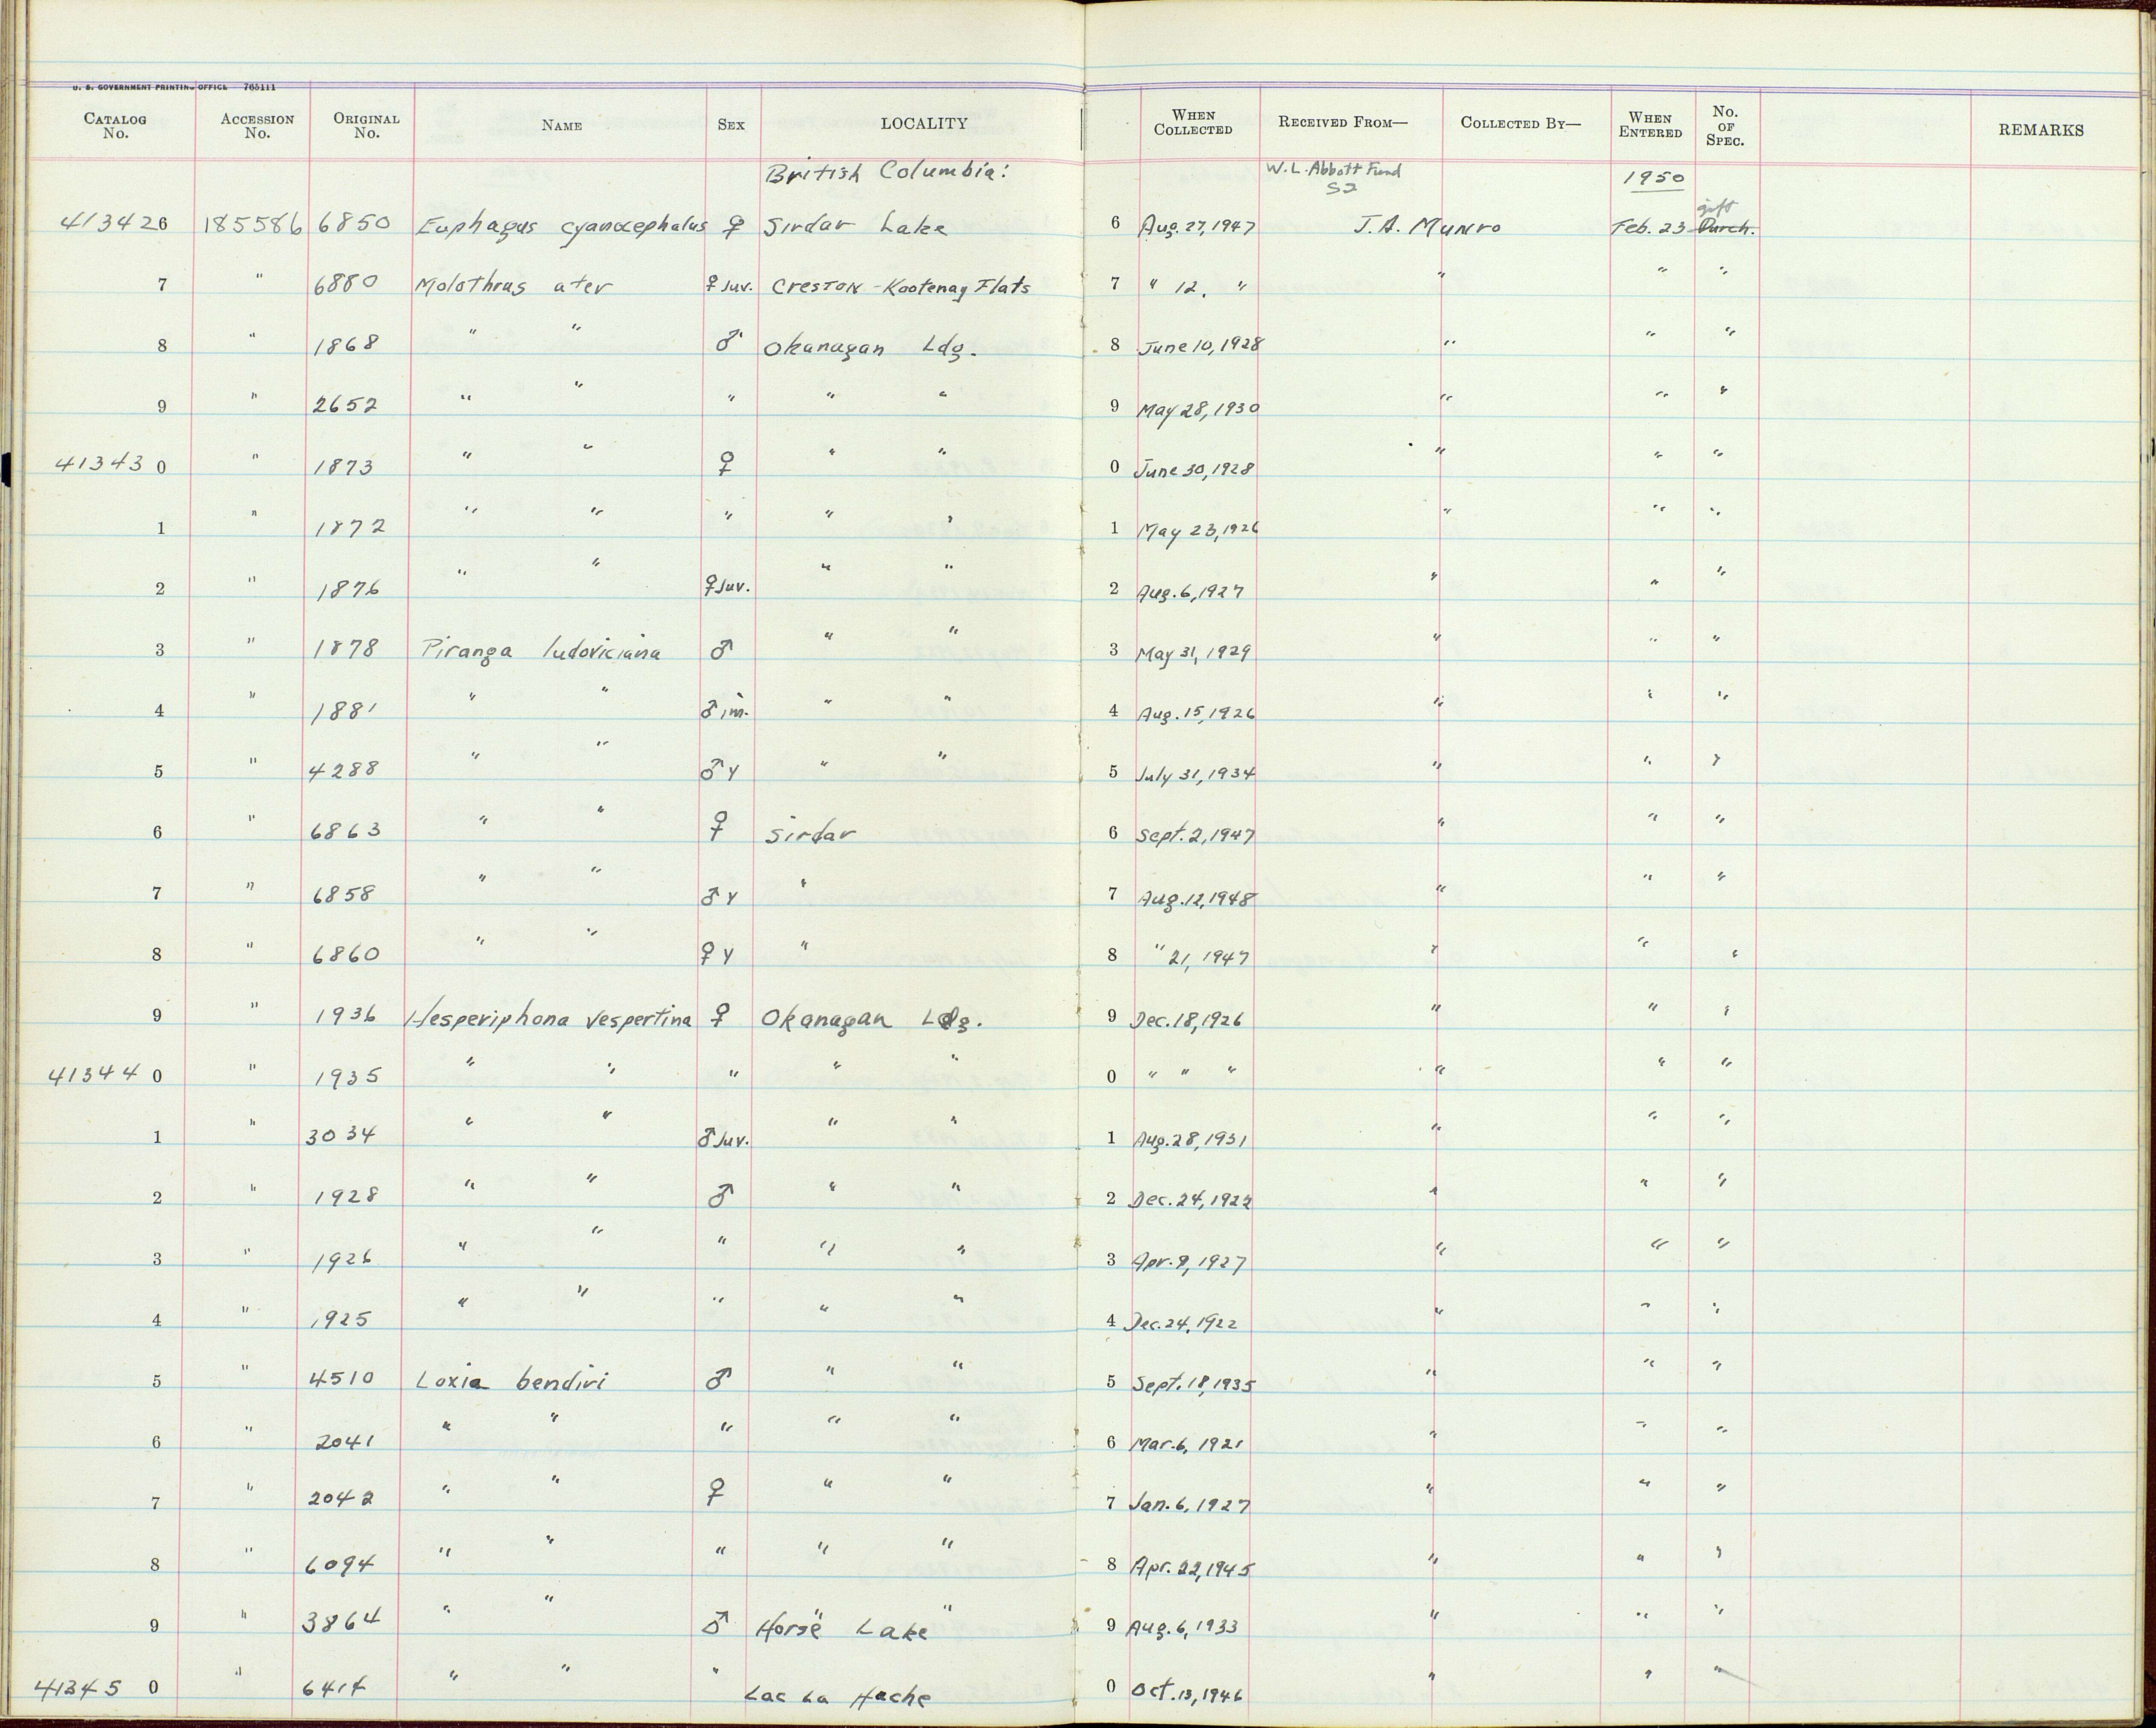Click the date 'Aug. 6, 1927'
The height and width of the screenshot is (1728, 2156).
1190,592
